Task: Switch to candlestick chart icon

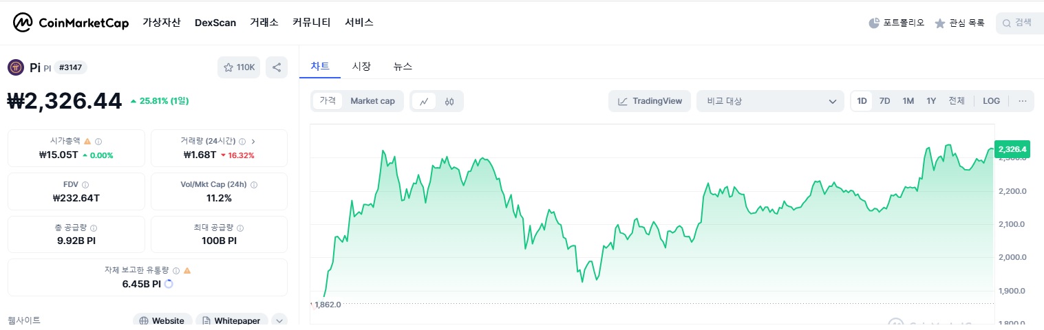Action: click(x=450, y=101)
